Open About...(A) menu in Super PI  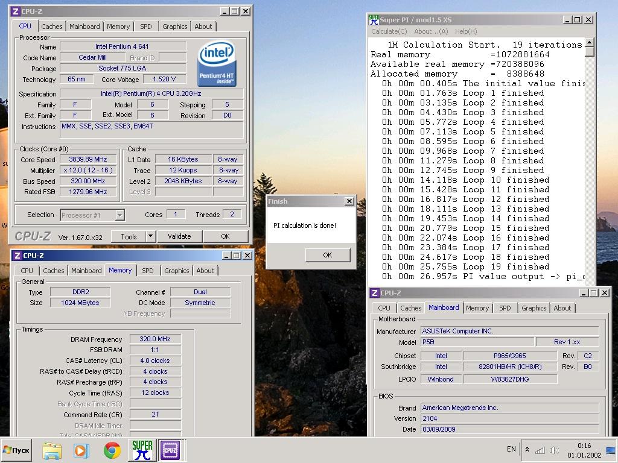tap(431, 31)
